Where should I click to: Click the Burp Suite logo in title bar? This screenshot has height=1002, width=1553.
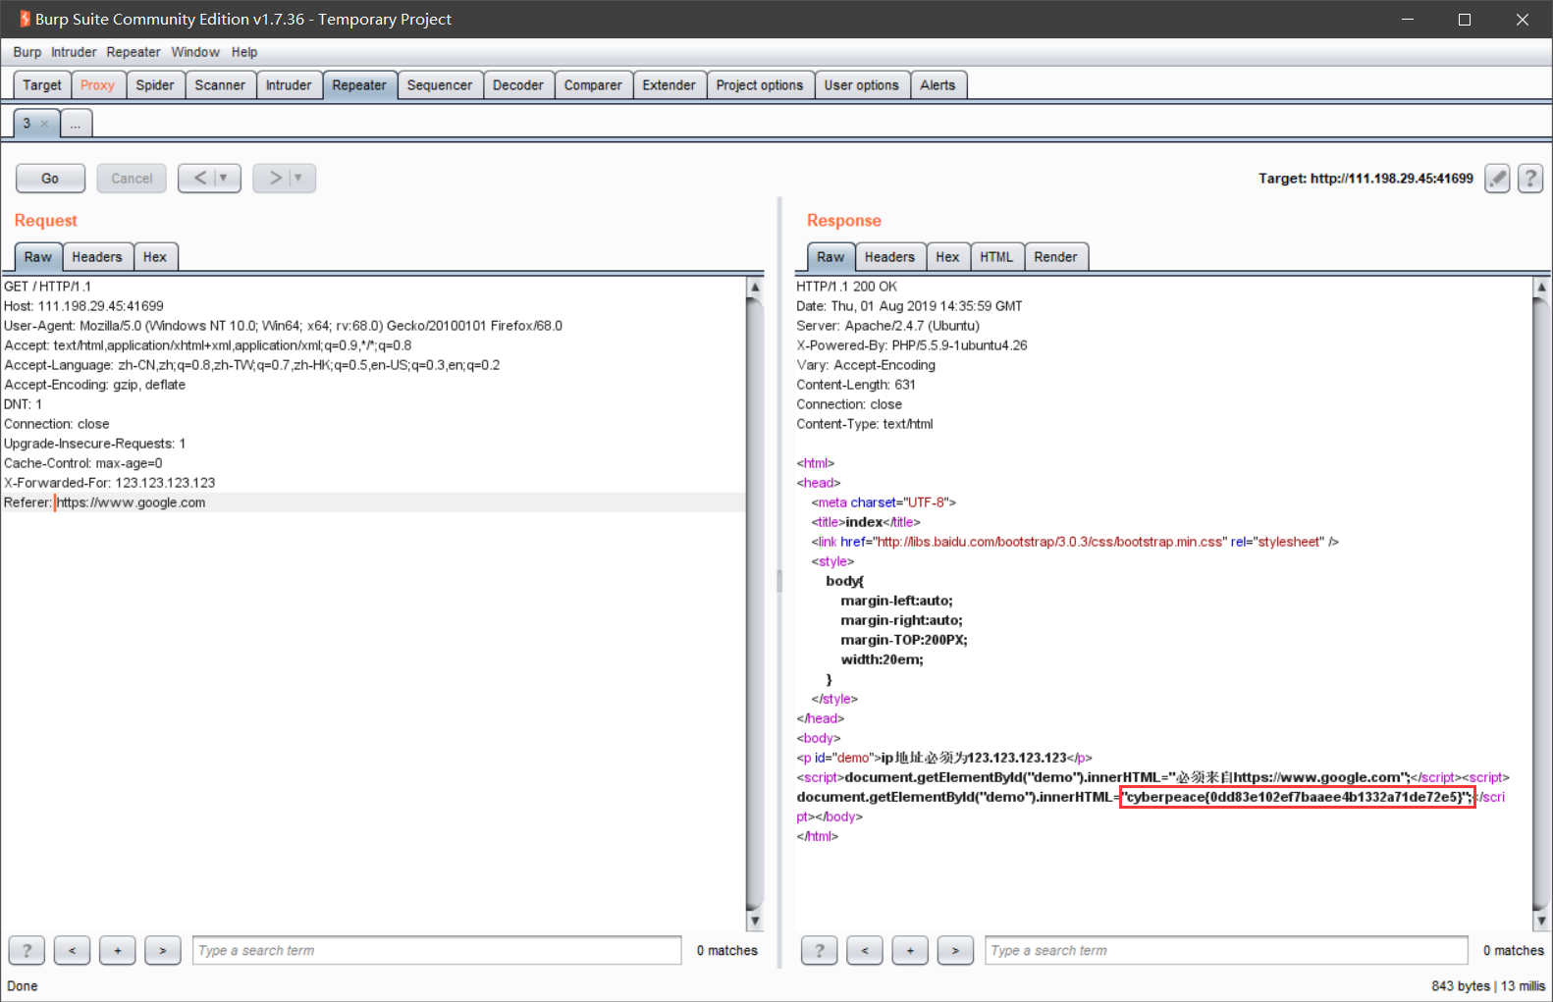(x=25, y=19)
